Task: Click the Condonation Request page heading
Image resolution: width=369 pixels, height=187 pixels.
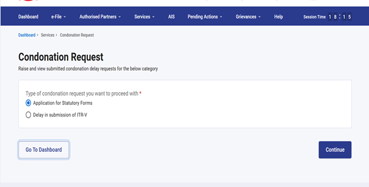Action: click(61, 57)
